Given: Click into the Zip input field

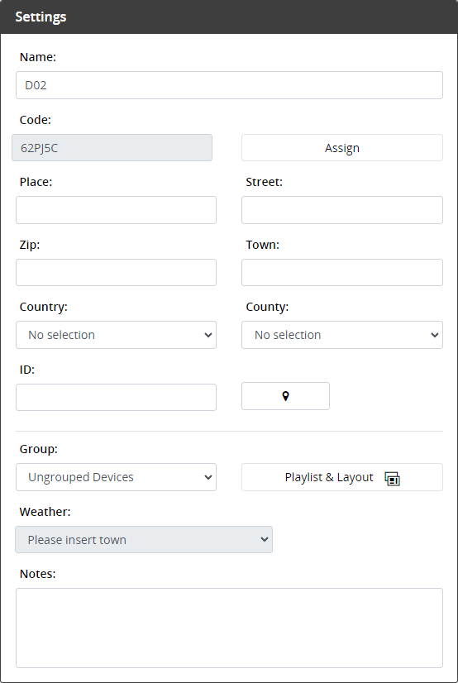Looking at the screenshot, I should pos(117,273).
